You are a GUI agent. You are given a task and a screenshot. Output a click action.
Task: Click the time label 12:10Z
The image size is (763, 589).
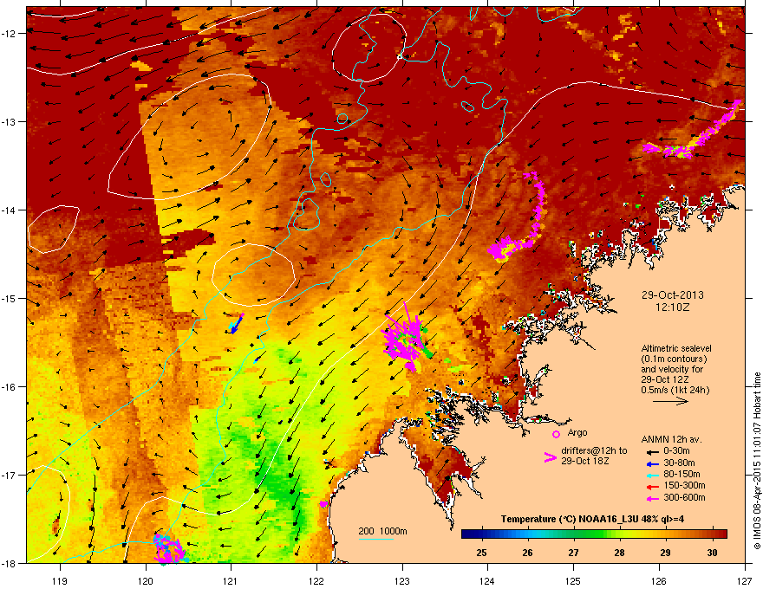click(x=673, y=307)
